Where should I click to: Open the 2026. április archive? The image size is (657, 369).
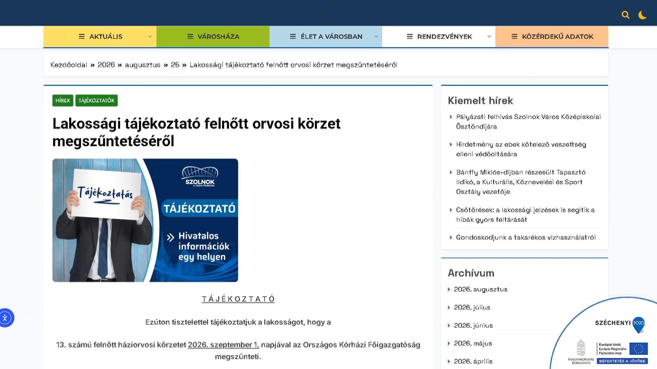pos(473,361)
